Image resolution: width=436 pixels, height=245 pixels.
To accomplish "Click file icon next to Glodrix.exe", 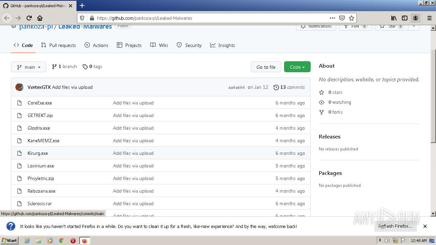I will click(19, 128).
